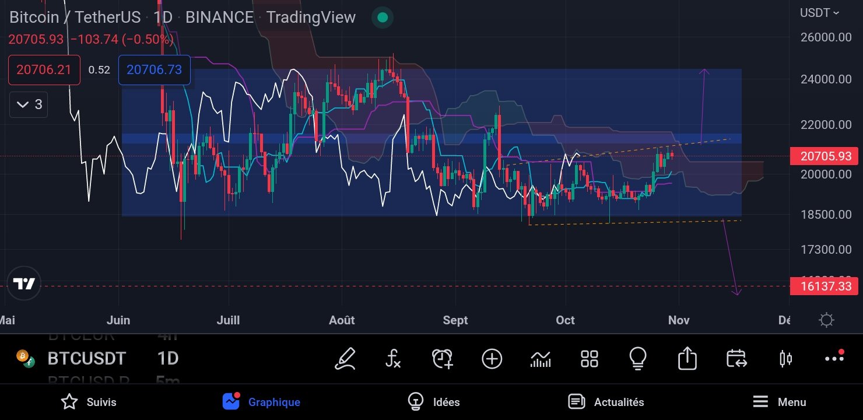This screenshot has width=863, height=420.
Task: Tap the plus icon to add a trade
Action: (x=492, y=359)
